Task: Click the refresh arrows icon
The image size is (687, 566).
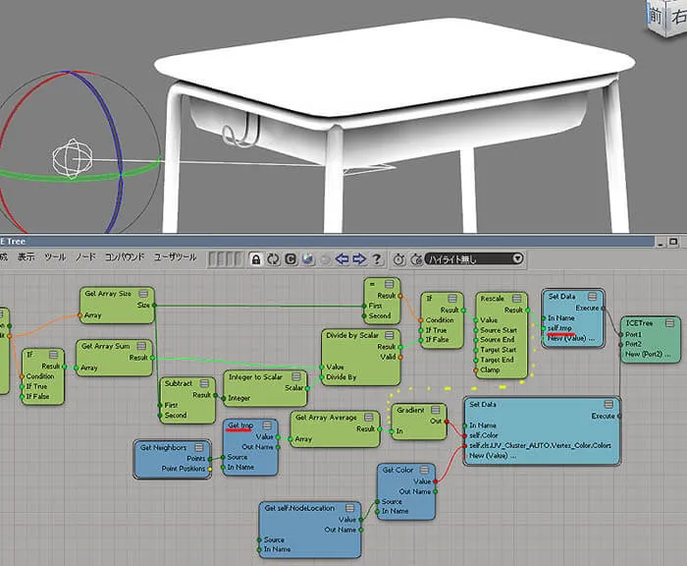Action: (274, 259)
